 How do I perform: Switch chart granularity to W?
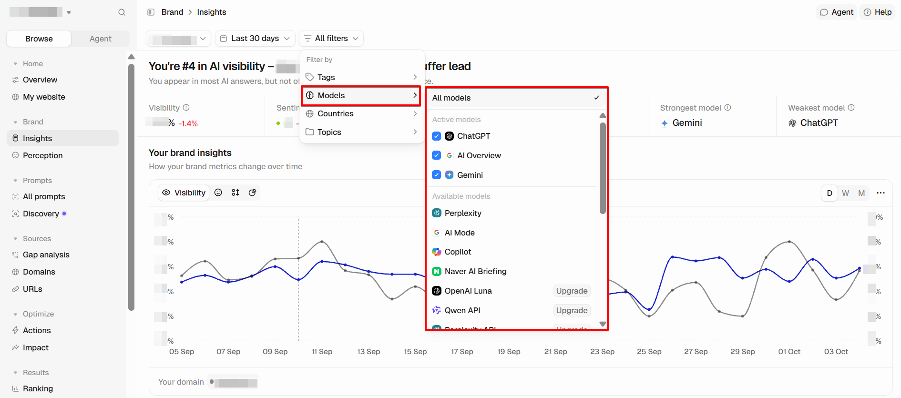(x=846, y=193)
